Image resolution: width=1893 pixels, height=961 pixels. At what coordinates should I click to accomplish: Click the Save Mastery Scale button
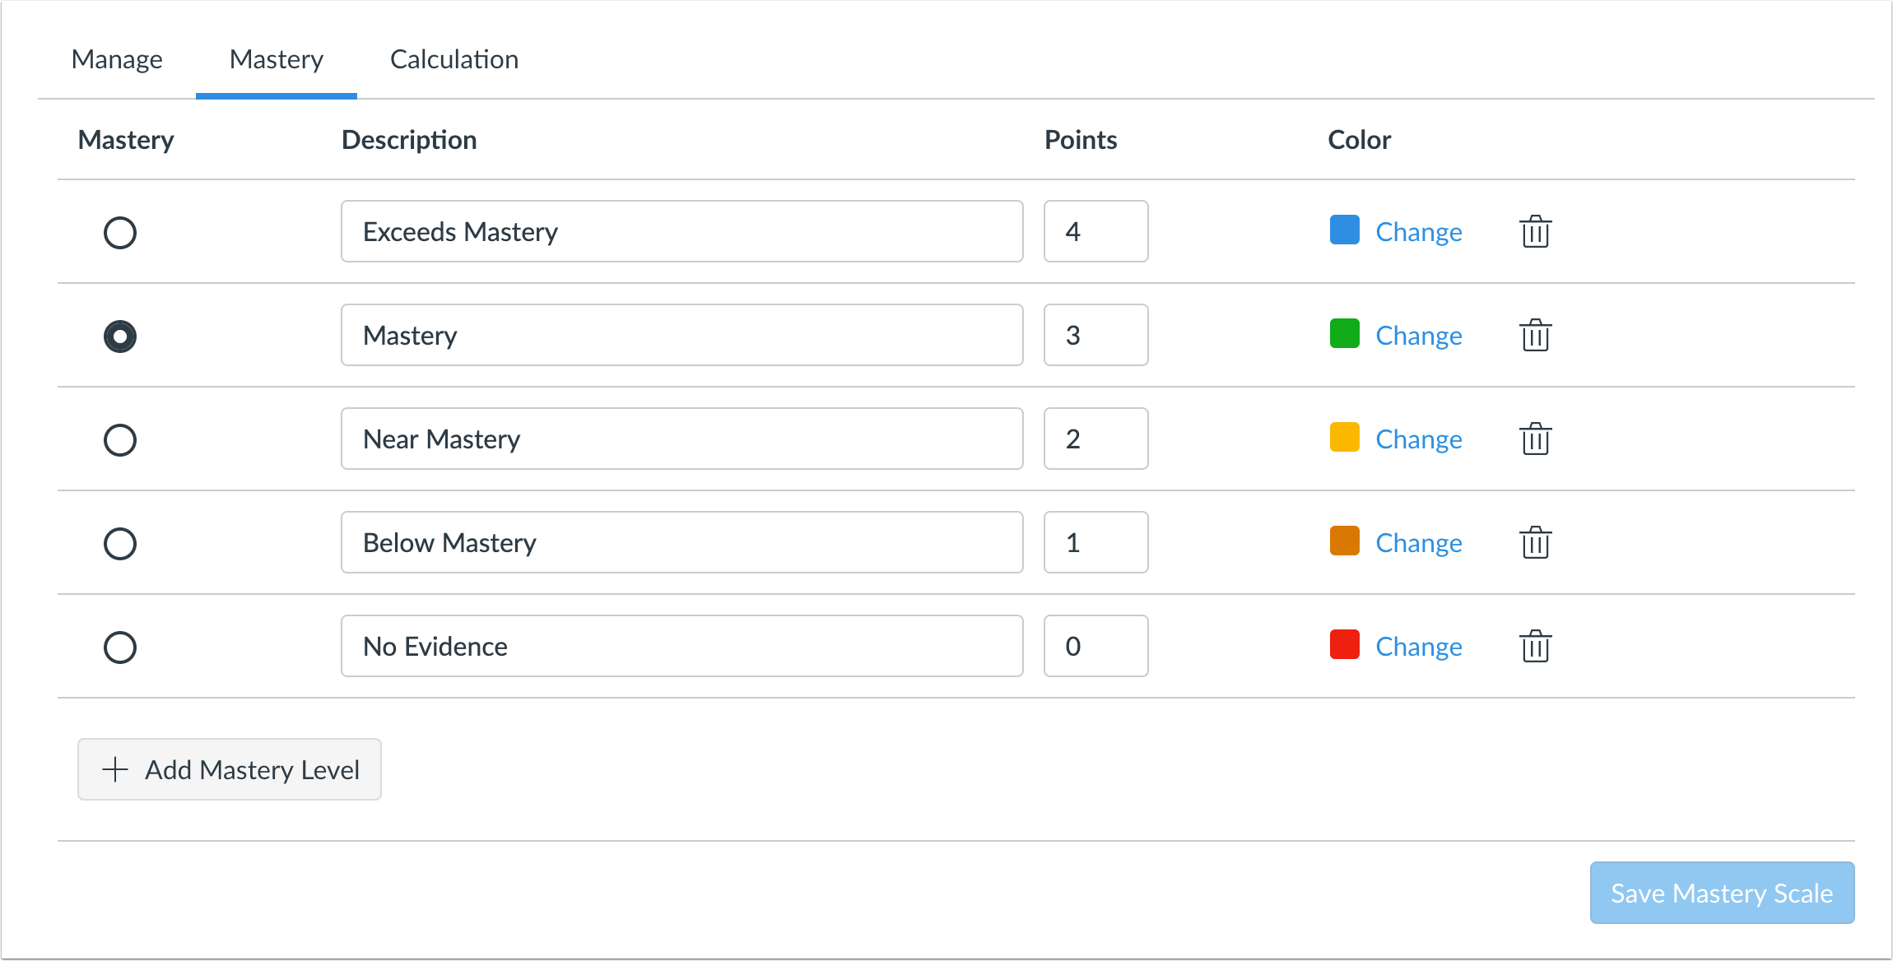pos(1722,893)
